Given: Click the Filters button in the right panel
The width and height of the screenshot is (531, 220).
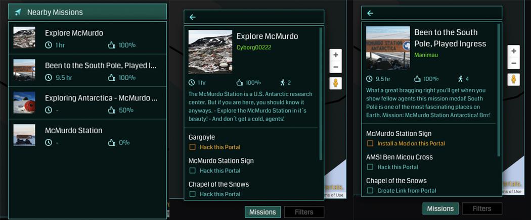Looking at the screenshot, I should tap(481, 208).
